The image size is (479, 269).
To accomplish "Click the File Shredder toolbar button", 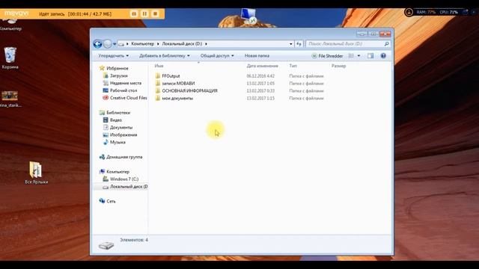I will pyautogui.click(x=327, y=56).
